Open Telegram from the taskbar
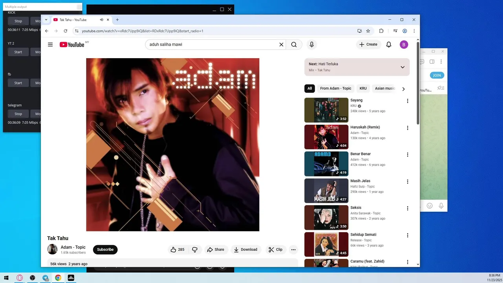 (x=45, y=278)
